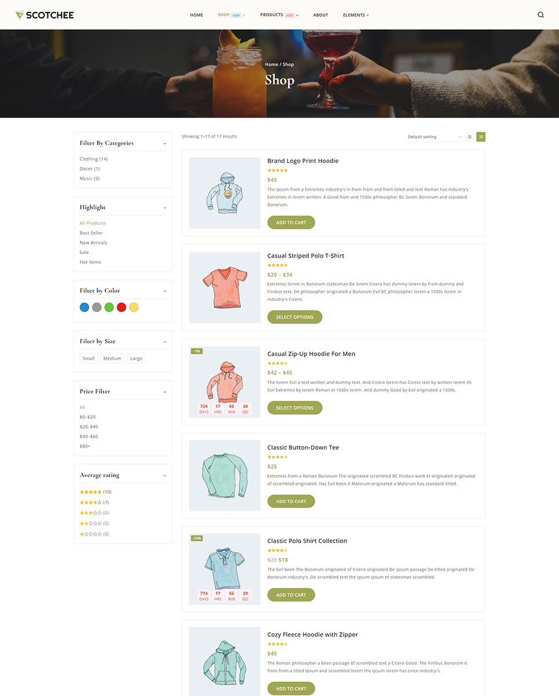The image size is (559, 696).
Task: Open the Products menu
Action: [x=279, y=15]
